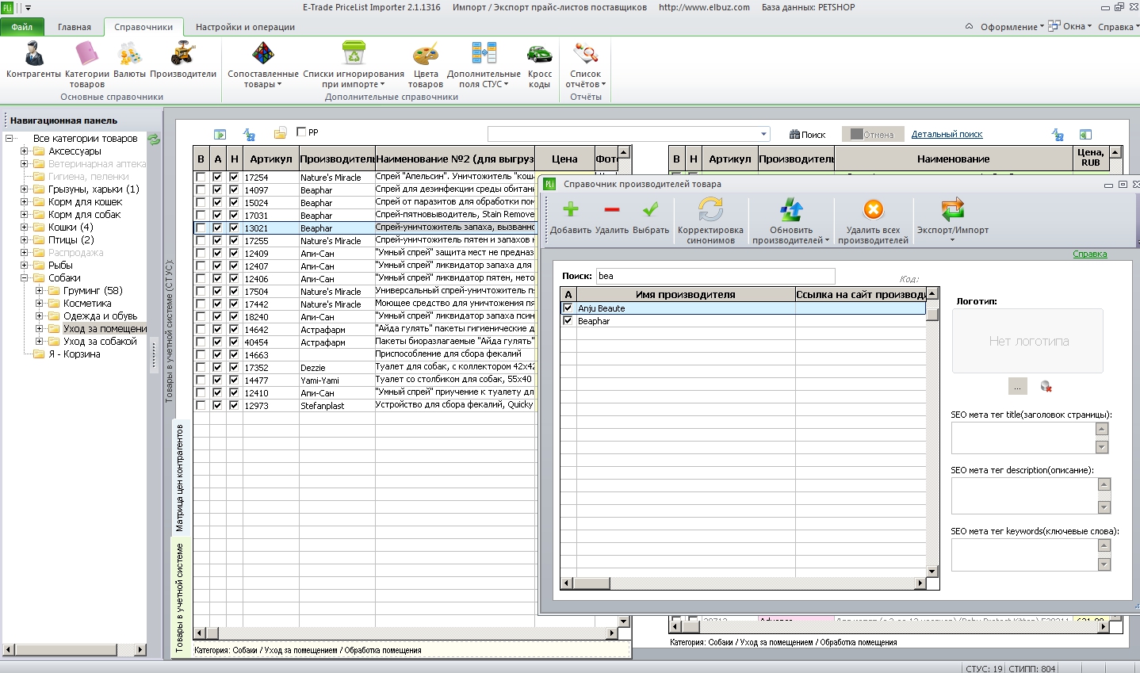Open the Товары в учетной системе side tab
Image resolution: width=1140 pixels, height=673 pixels.
coord(180,597)
